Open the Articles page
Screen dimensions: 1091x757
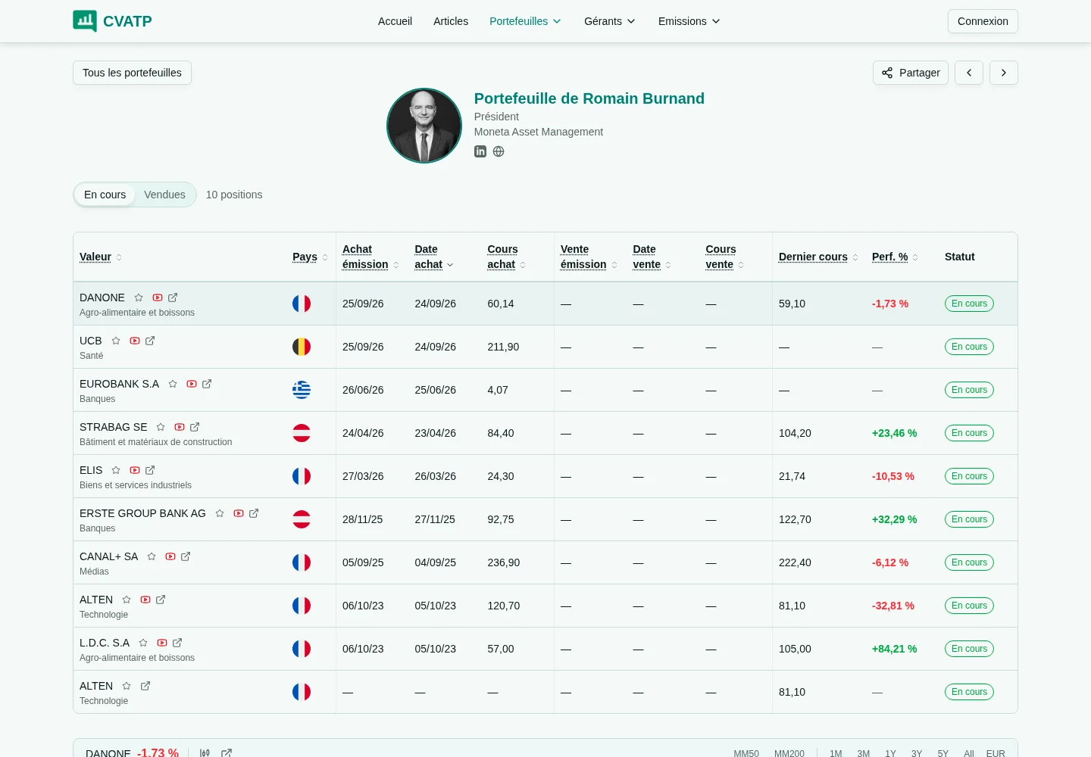click(451, 21)
